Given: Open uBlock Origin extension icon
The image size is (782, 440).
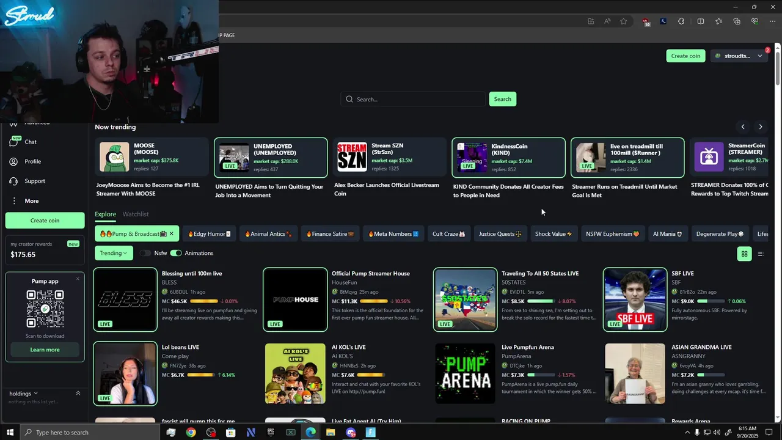Looking at the screenshot, I should 646,21.
